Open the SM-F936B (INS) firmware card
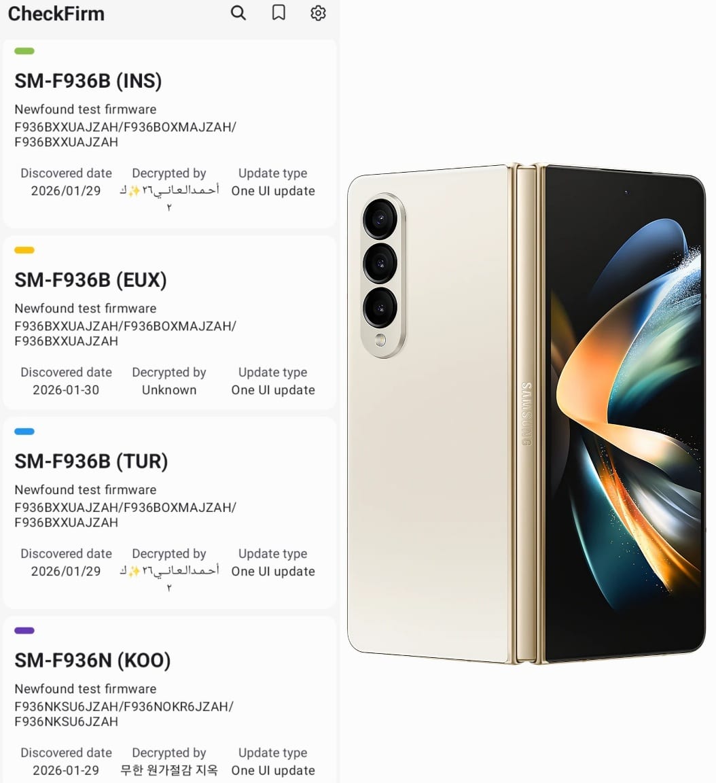 coord(170,134)
